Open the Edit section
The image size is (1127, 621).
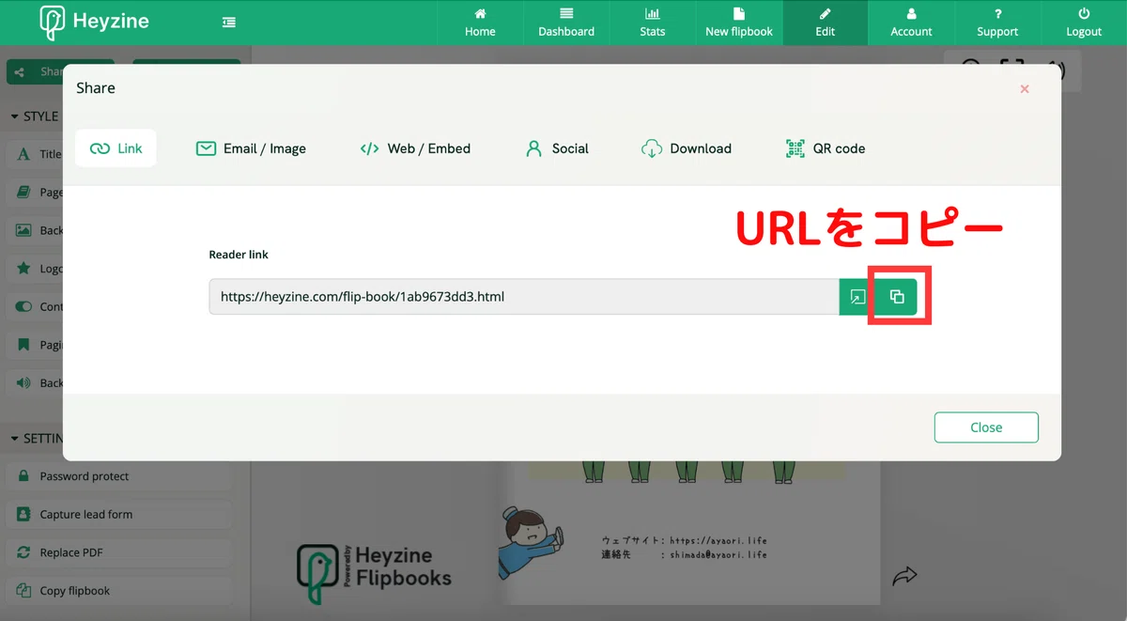826,23
